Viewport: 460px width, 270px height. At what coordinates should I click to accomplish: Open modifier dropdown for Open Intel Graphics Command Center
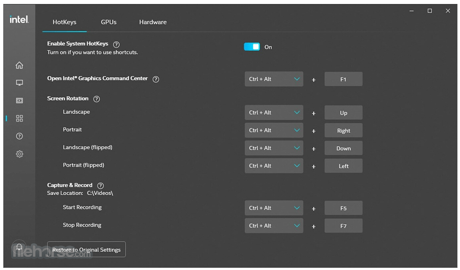point(274,79)
